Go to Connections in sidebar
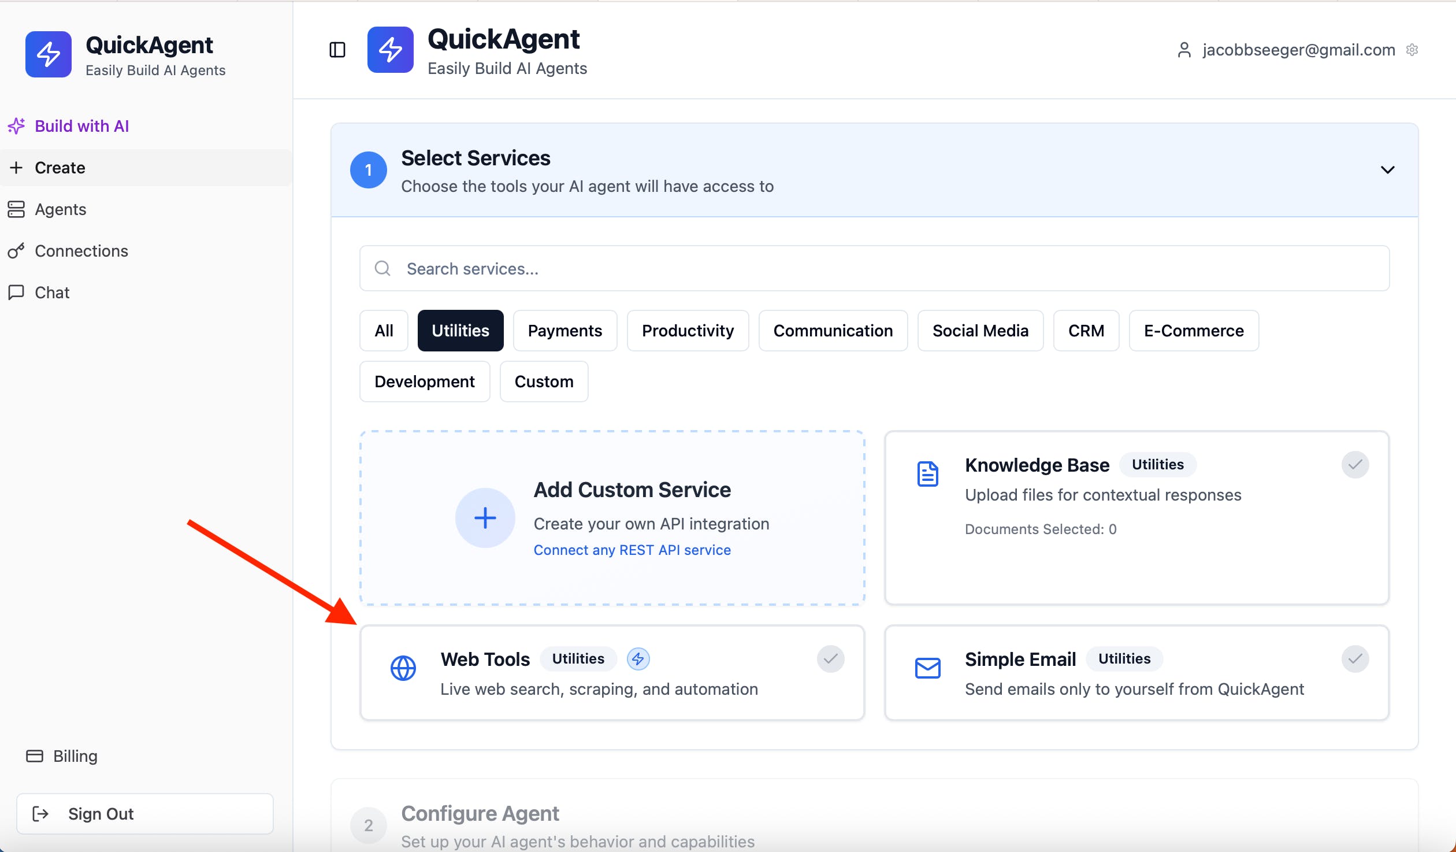This screenshot has height=852, width=1456. coord(146,251)
